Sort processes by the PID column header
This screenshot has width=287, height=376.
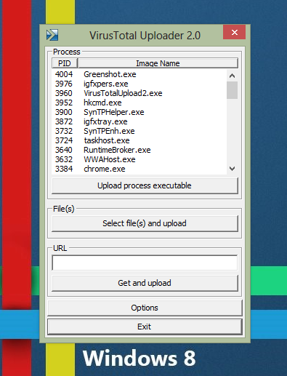[65, 63]
